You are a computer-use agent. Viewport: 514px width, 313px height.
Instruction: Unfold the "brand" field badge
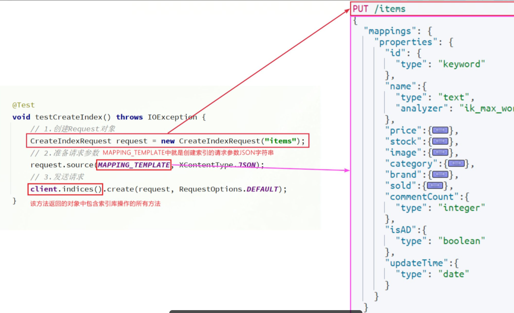pos(440,175)
